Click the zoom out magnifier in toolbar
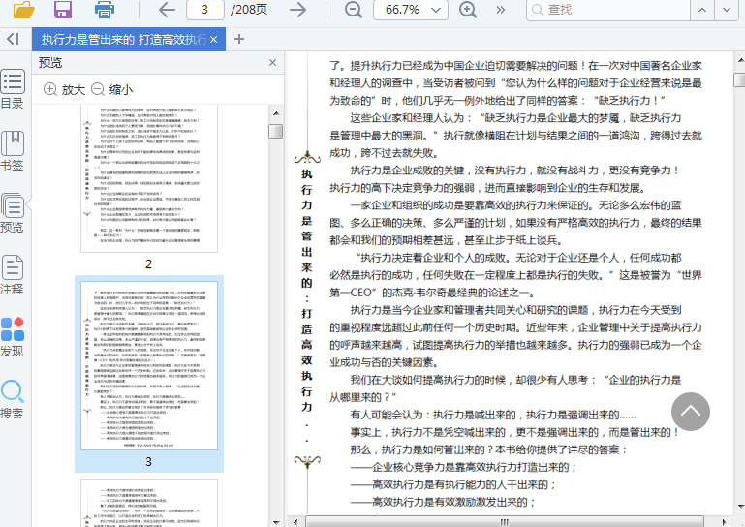Viewport: 745px width, 527px height. click(x=354, y=10)
